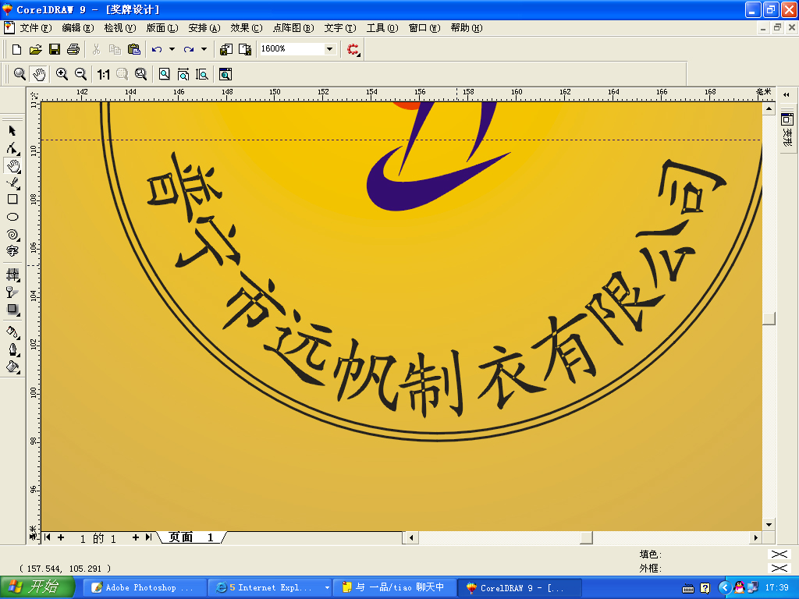Click the Export icon

[x=245, y=49]
